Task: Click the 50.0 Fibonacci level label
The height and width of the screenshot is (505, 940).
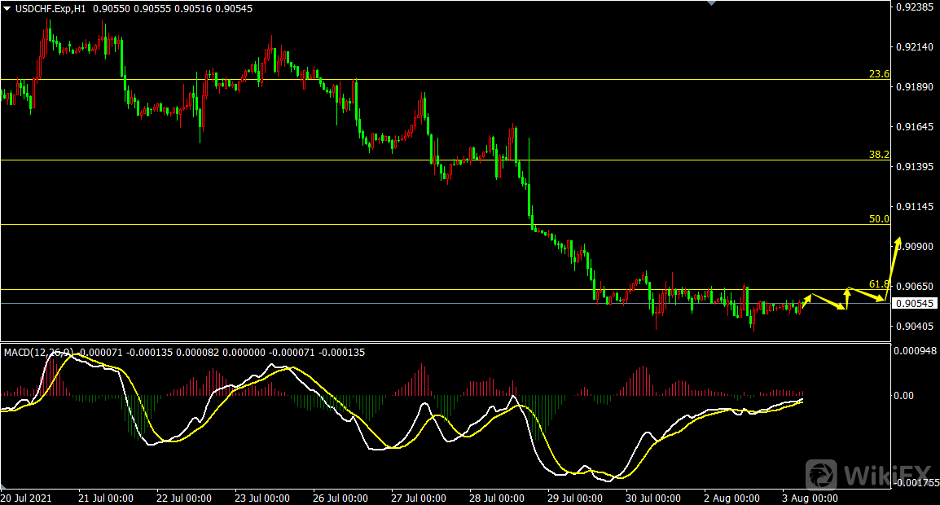Action: (x=878, y=219)
